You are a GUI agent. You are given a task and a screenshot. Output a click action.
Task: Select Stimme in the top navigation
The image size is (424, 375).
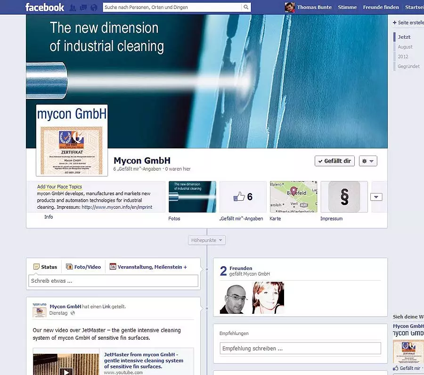pos(347,7)
